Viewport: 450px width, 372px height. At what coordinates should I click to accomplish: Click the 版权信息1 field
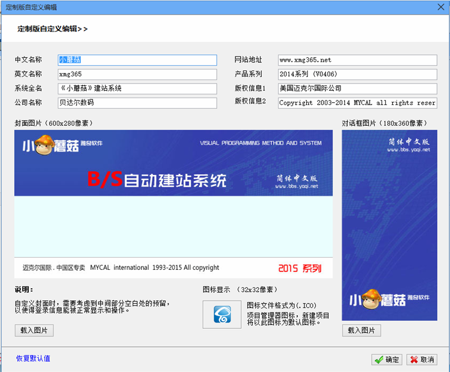tap(357, 89)
